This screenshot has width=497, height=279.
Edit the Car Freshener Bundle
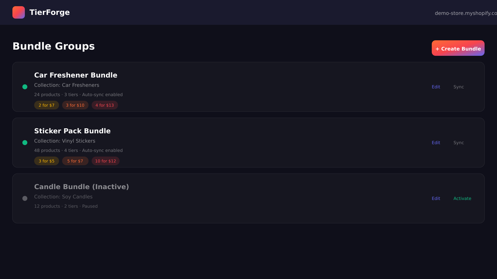436,87
